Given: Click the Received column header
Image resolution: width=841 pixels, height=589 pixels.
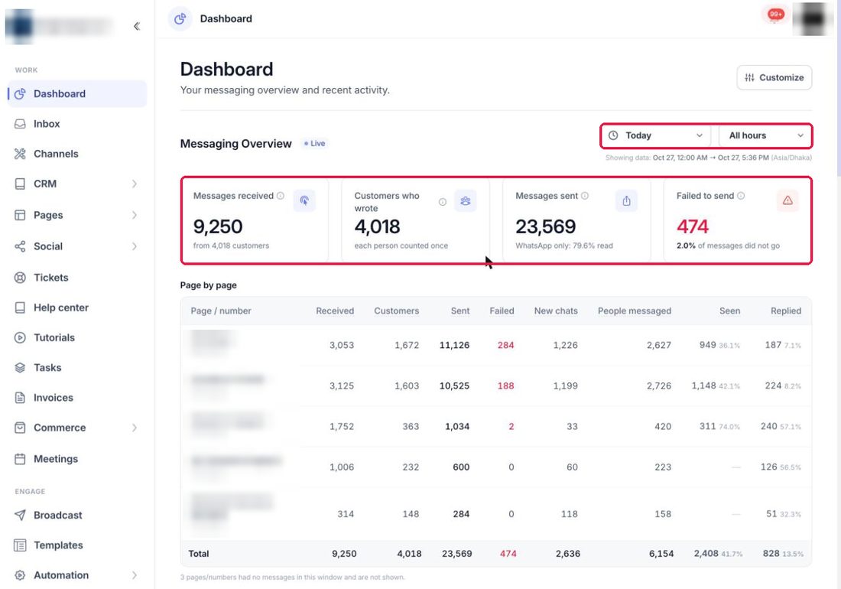Looking at the screenshot, I should coord(335,311).
